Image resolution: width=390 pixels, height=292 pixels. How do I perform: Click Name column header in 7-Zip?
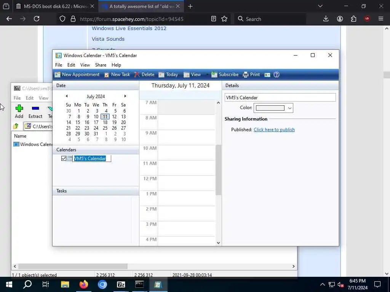(x=20, y=136)
